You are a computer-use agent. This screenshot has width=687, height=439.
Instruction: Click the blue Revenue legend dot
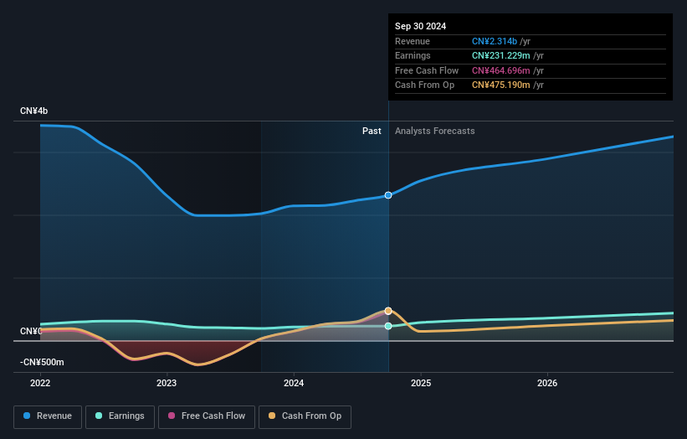click(27, 416)
